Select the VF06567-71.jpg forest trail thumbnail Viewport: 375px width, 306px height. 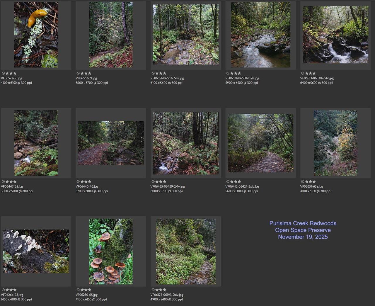point(111,35)
